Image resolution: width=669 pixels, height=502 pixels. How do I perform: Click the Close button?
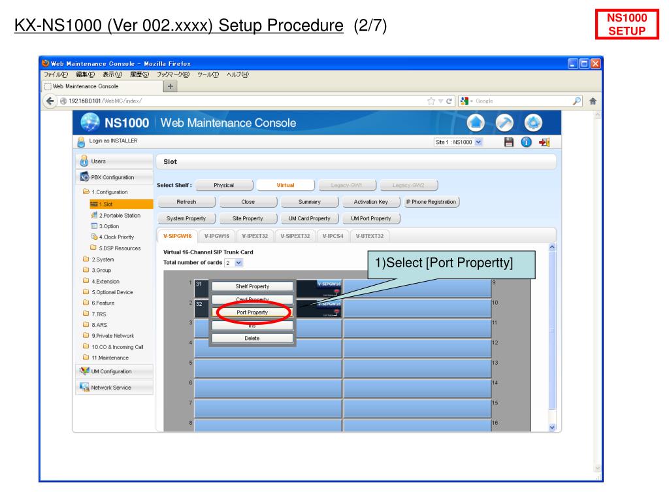(x=248, y=202)
